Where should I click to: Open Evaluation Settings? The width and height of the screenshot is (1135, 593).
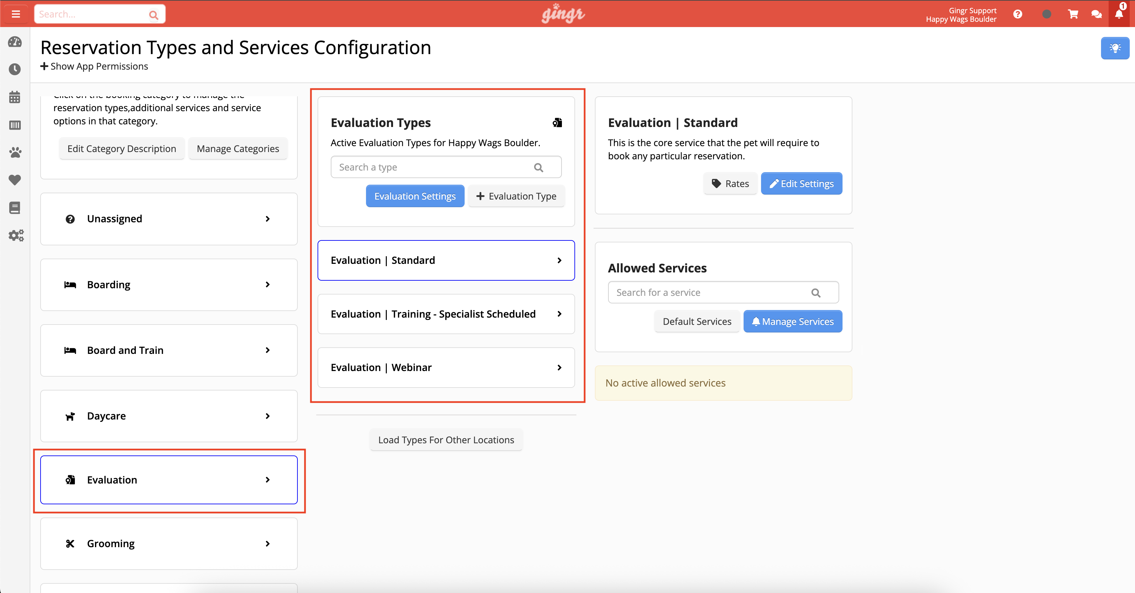tap(415, 196)
